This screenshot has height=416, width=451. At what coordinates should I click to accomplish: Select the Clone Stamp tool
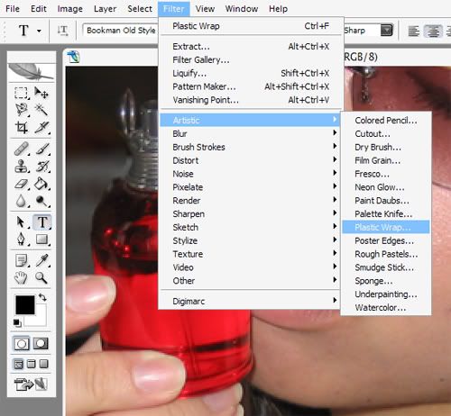coord(22,166)
